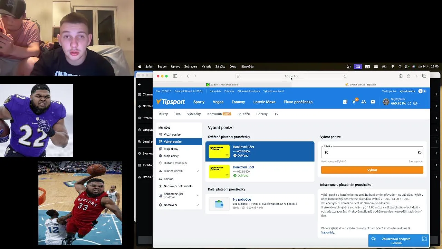
Task: Open a new Safari tab with plus
Action: click(x=416, y=76)
